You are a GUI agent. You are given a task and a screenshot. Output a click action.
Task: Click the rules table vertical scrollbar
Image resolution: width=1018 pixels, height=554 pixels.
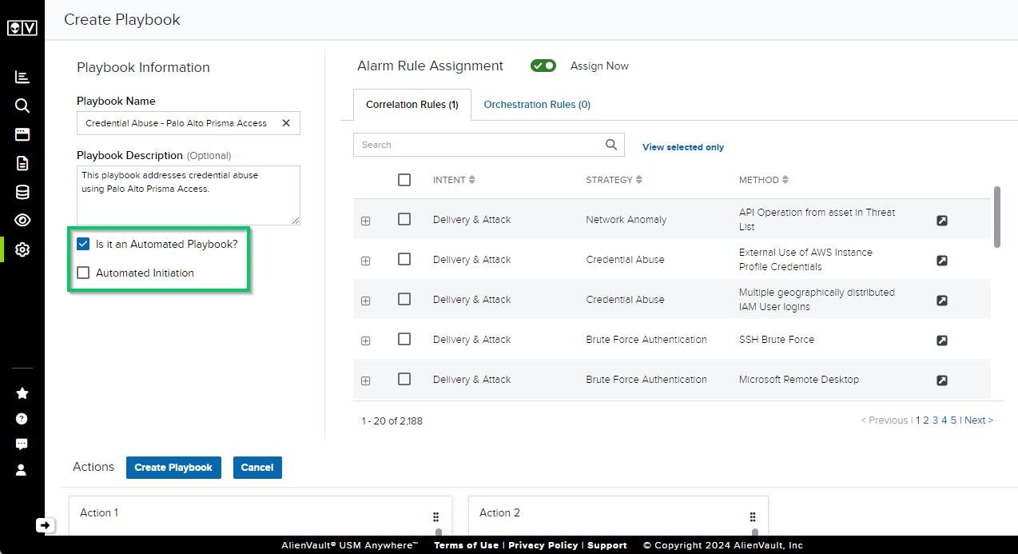coord(997,217)
